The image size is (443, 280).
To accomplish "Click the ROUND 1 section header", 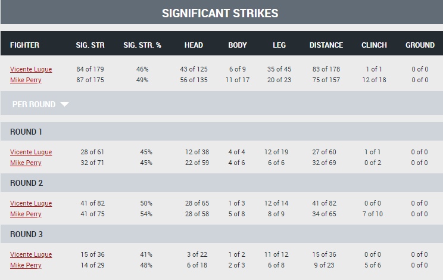I will click(27, 132).
